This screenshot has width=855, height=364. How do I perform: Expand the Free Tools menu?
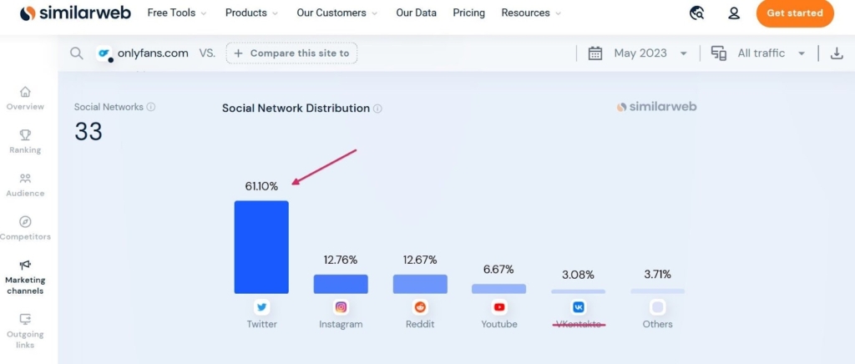pyautogui.click(x=179, y=13)
